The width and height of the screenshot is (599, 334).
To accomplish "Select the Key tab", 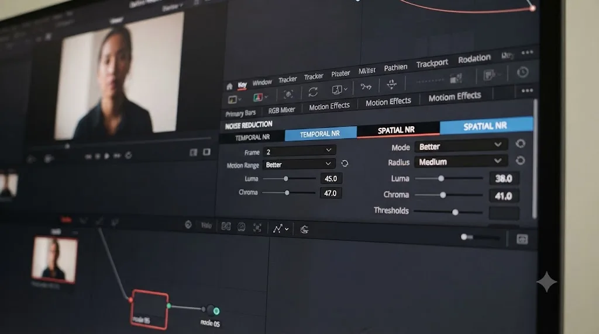I will (242, 85).
